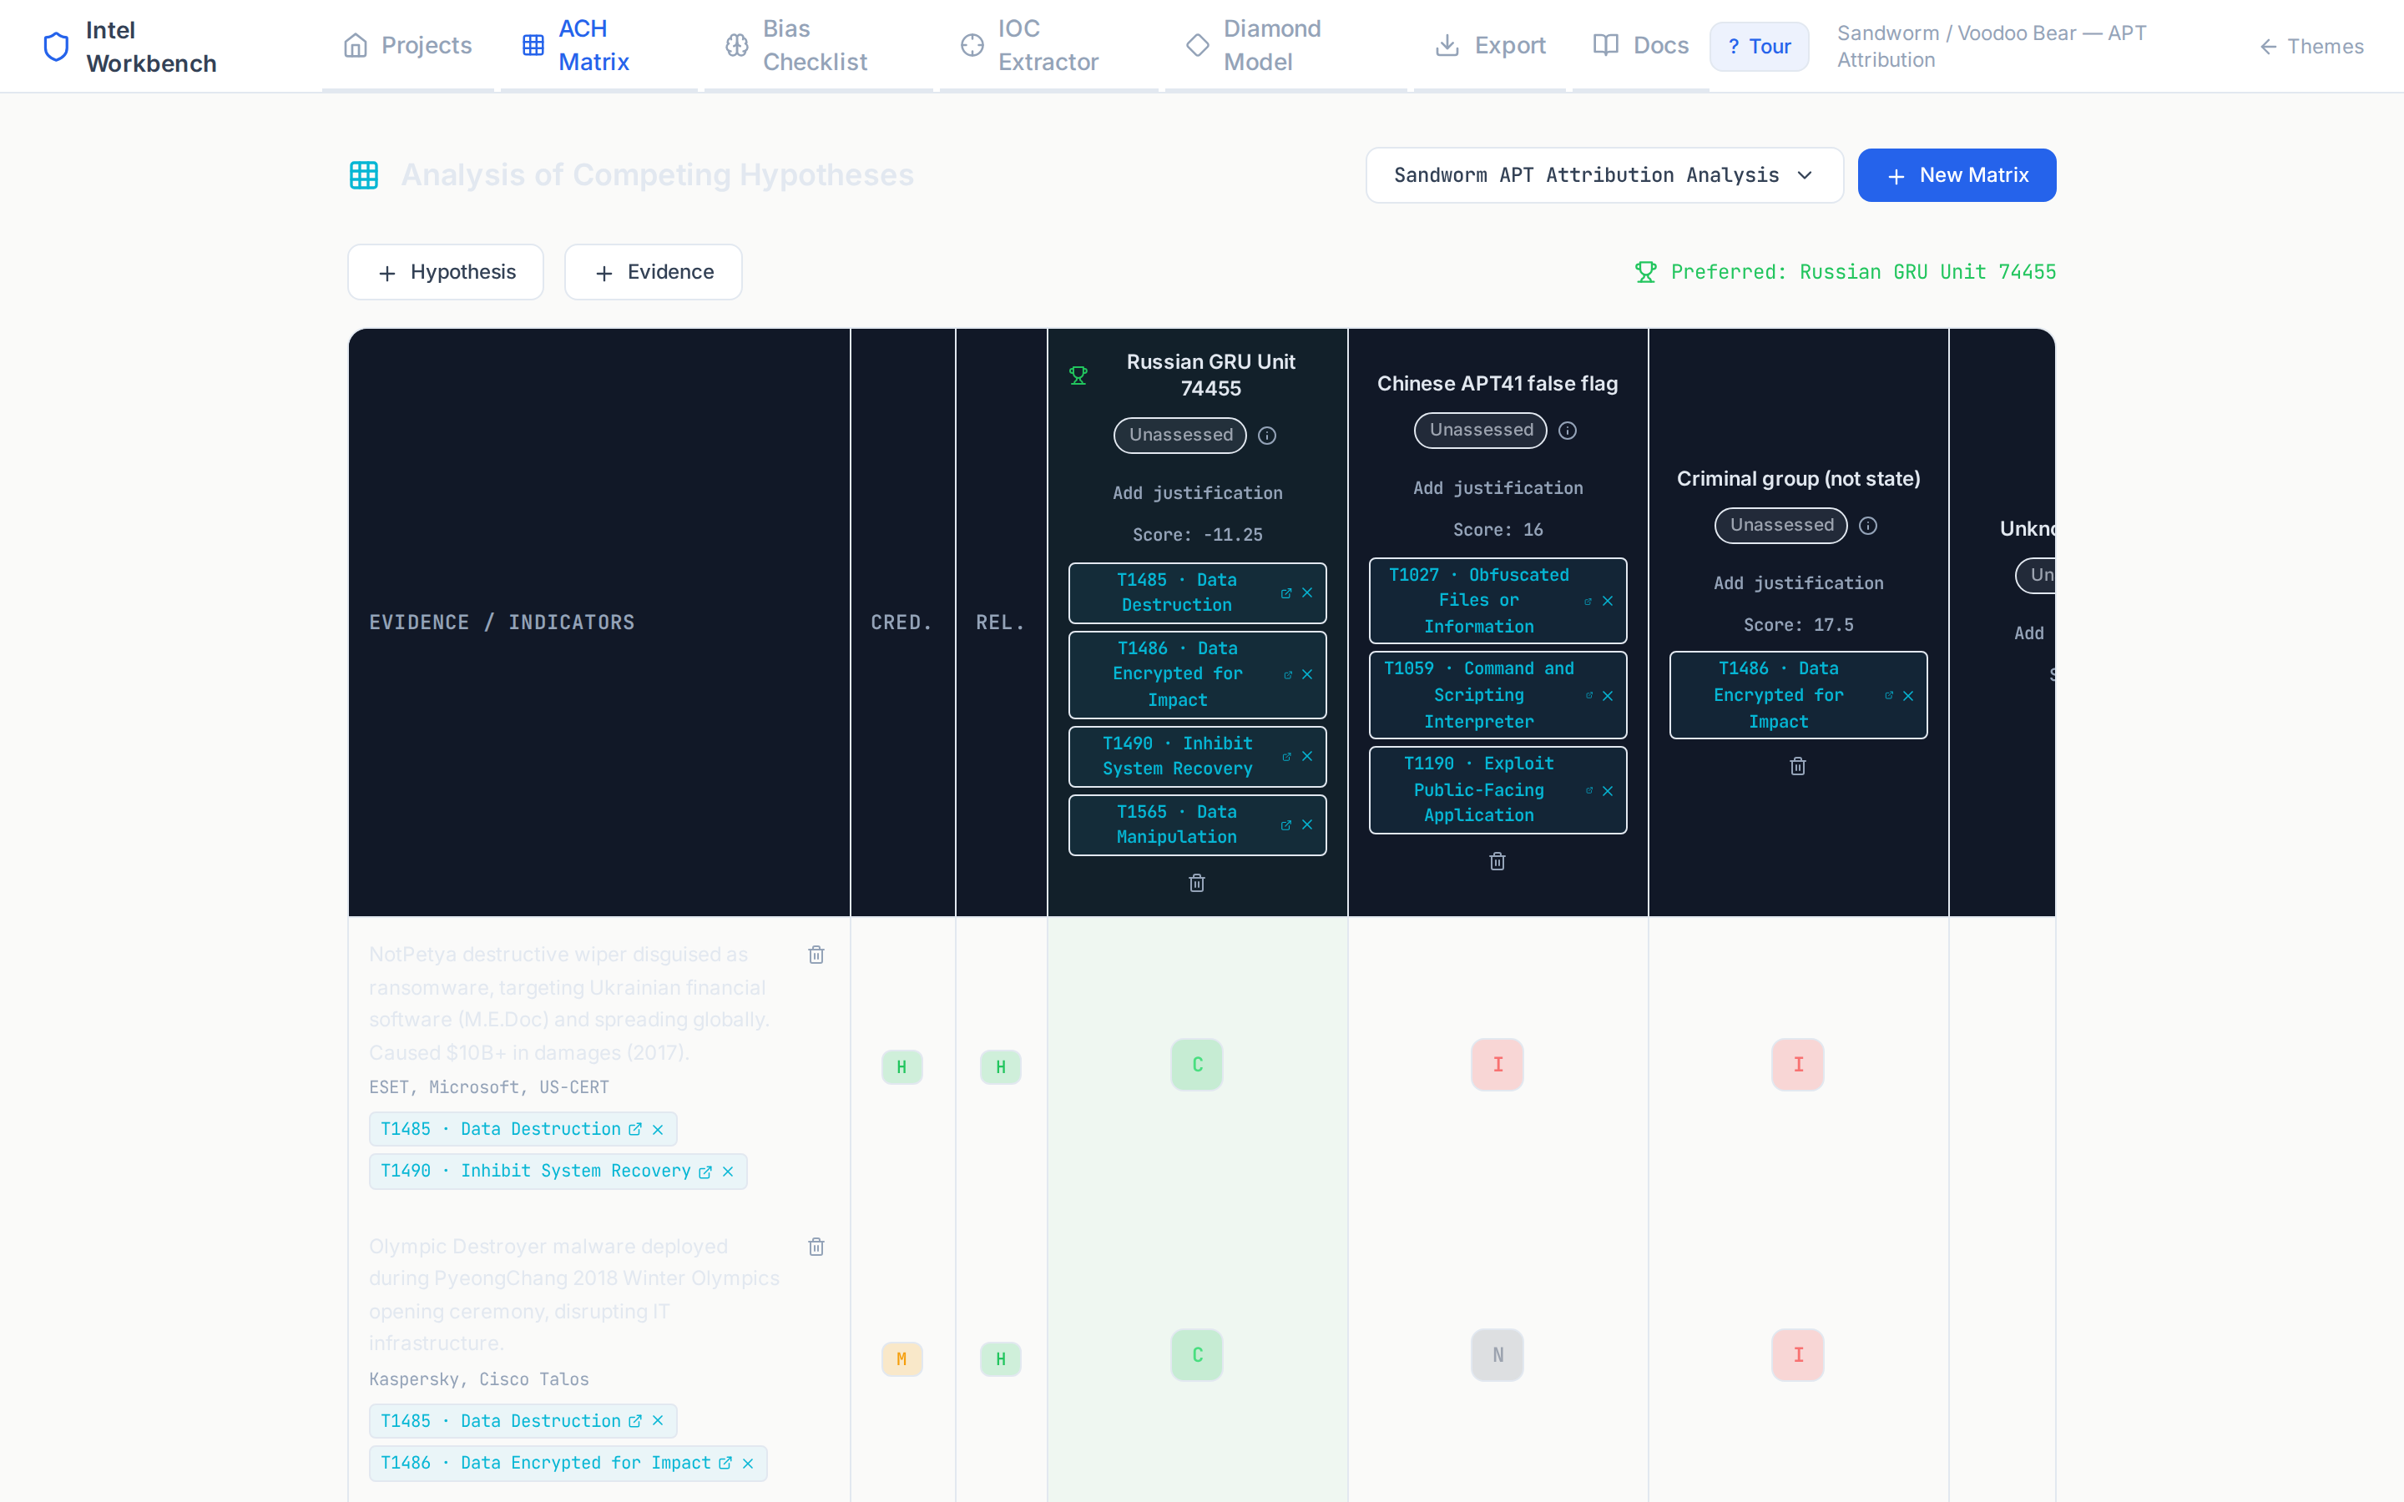Remove T1486 tag from Russian GRU Unit column
This screenshot has width=2404, height=1502.
click(x=1307, y=674)
